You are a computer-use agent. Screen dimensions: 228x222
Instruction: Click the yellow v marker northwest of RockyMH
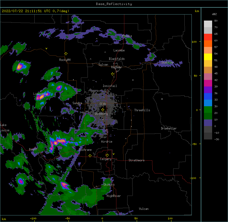point(46,49)
